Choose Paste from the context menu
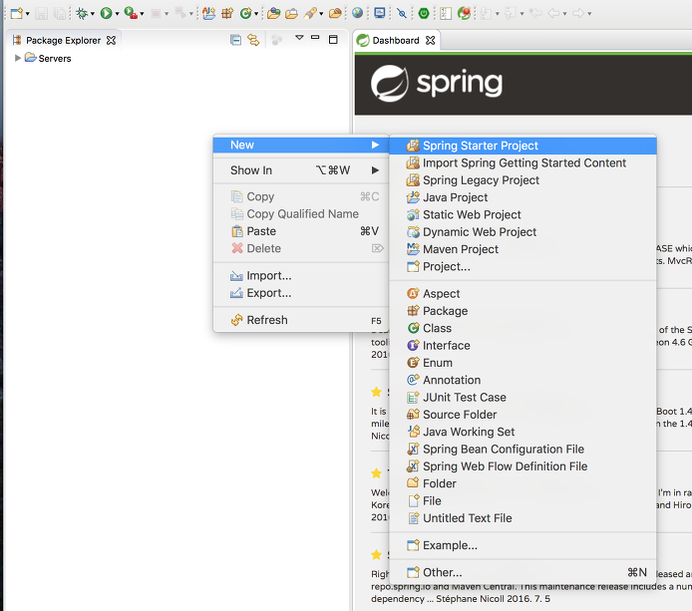 [x=301, y=231]
